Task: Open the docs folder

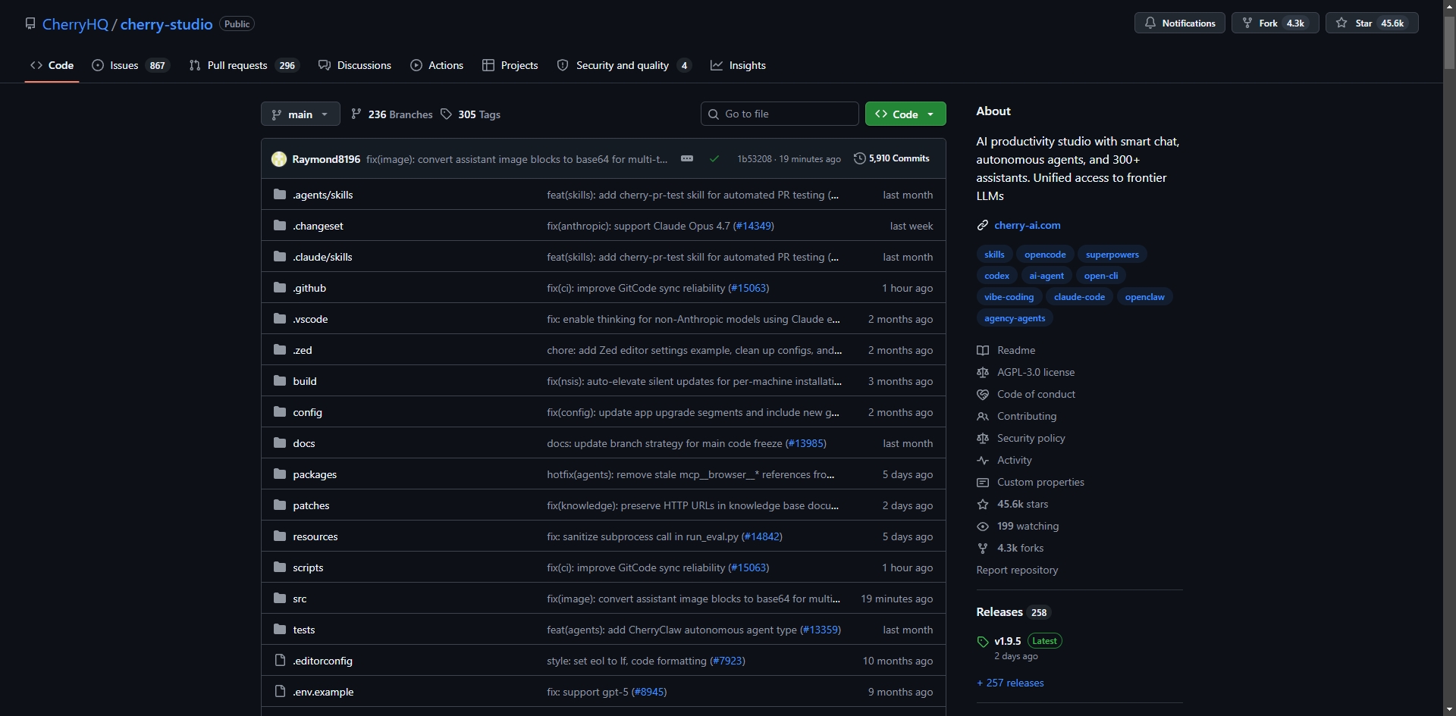Action: (x=304, y=443)
